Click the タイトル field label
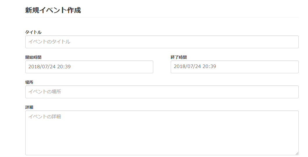Screen dimensions: 308x157 pos(33,32)
